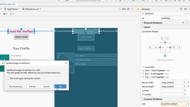Viewport: 190px width, 107px height.
Task: Click Preview in Update Usages dialog
Action: point(32,86)
